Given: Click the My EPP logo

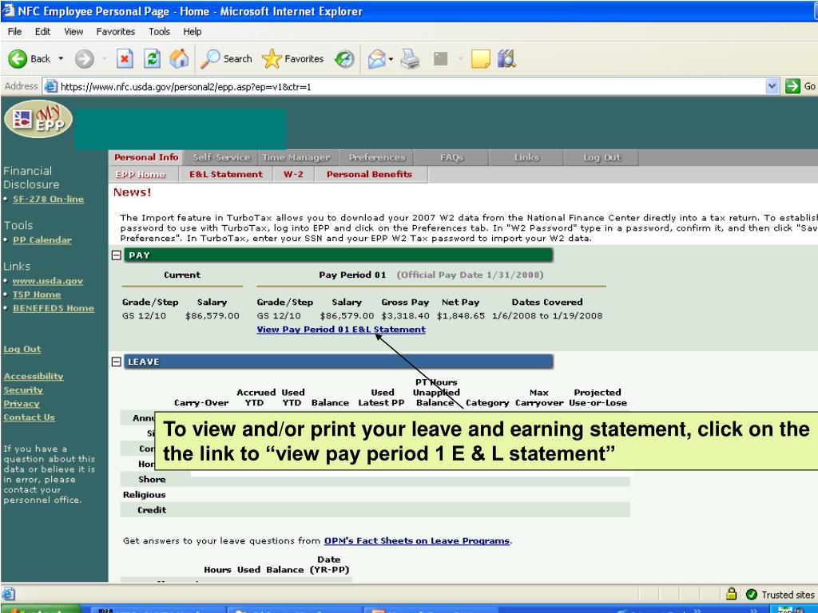Looking at the screenshot, I should click(38, 120).
